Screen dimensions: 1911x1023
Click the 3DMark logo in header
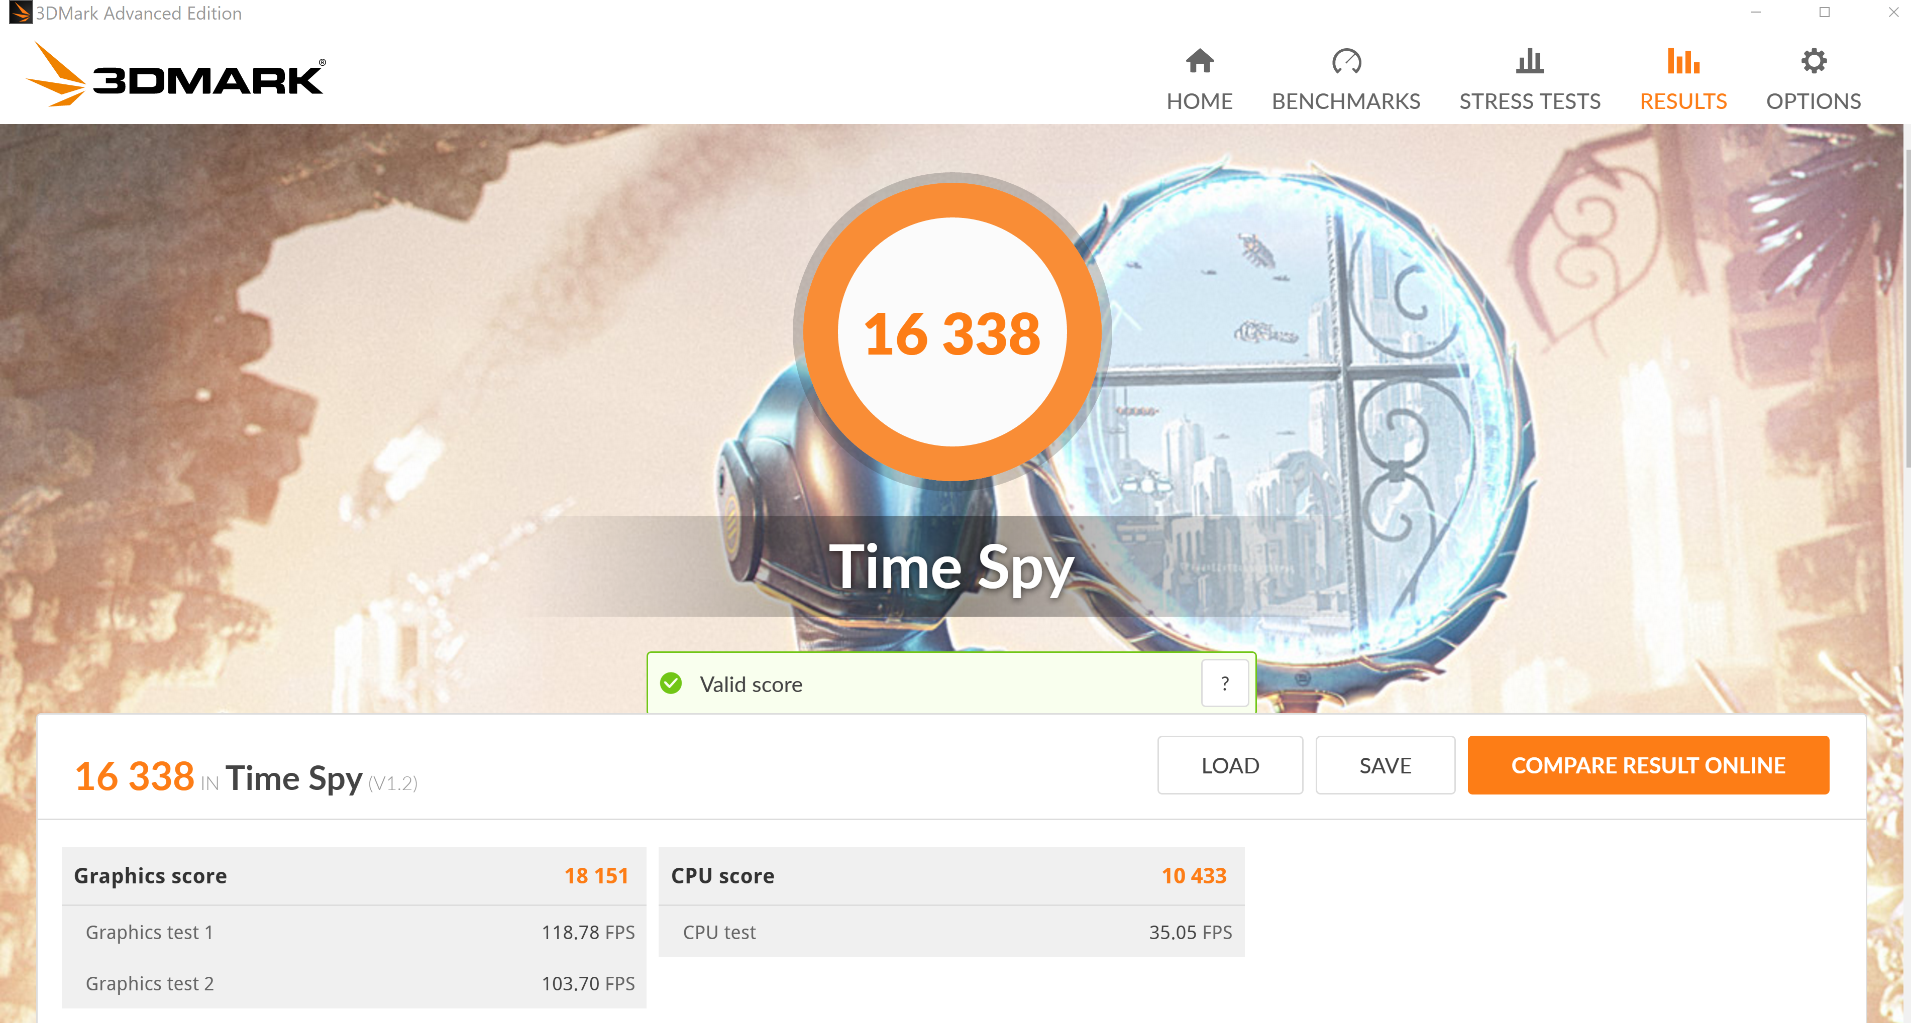click(175, 74)
